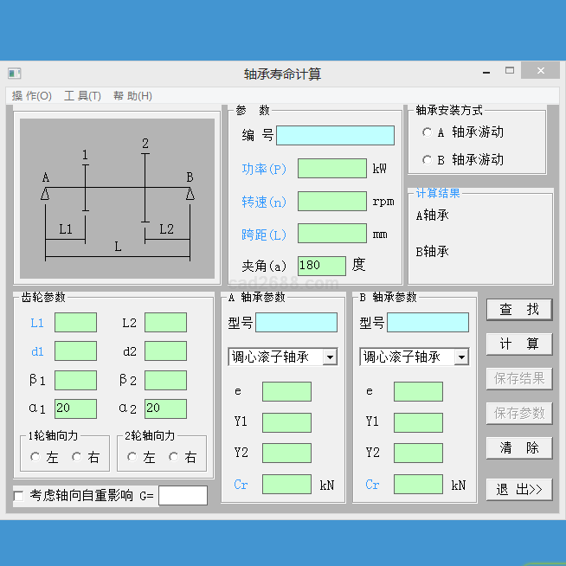
Task: Open the 操作(O) menu
Action: 32,96
